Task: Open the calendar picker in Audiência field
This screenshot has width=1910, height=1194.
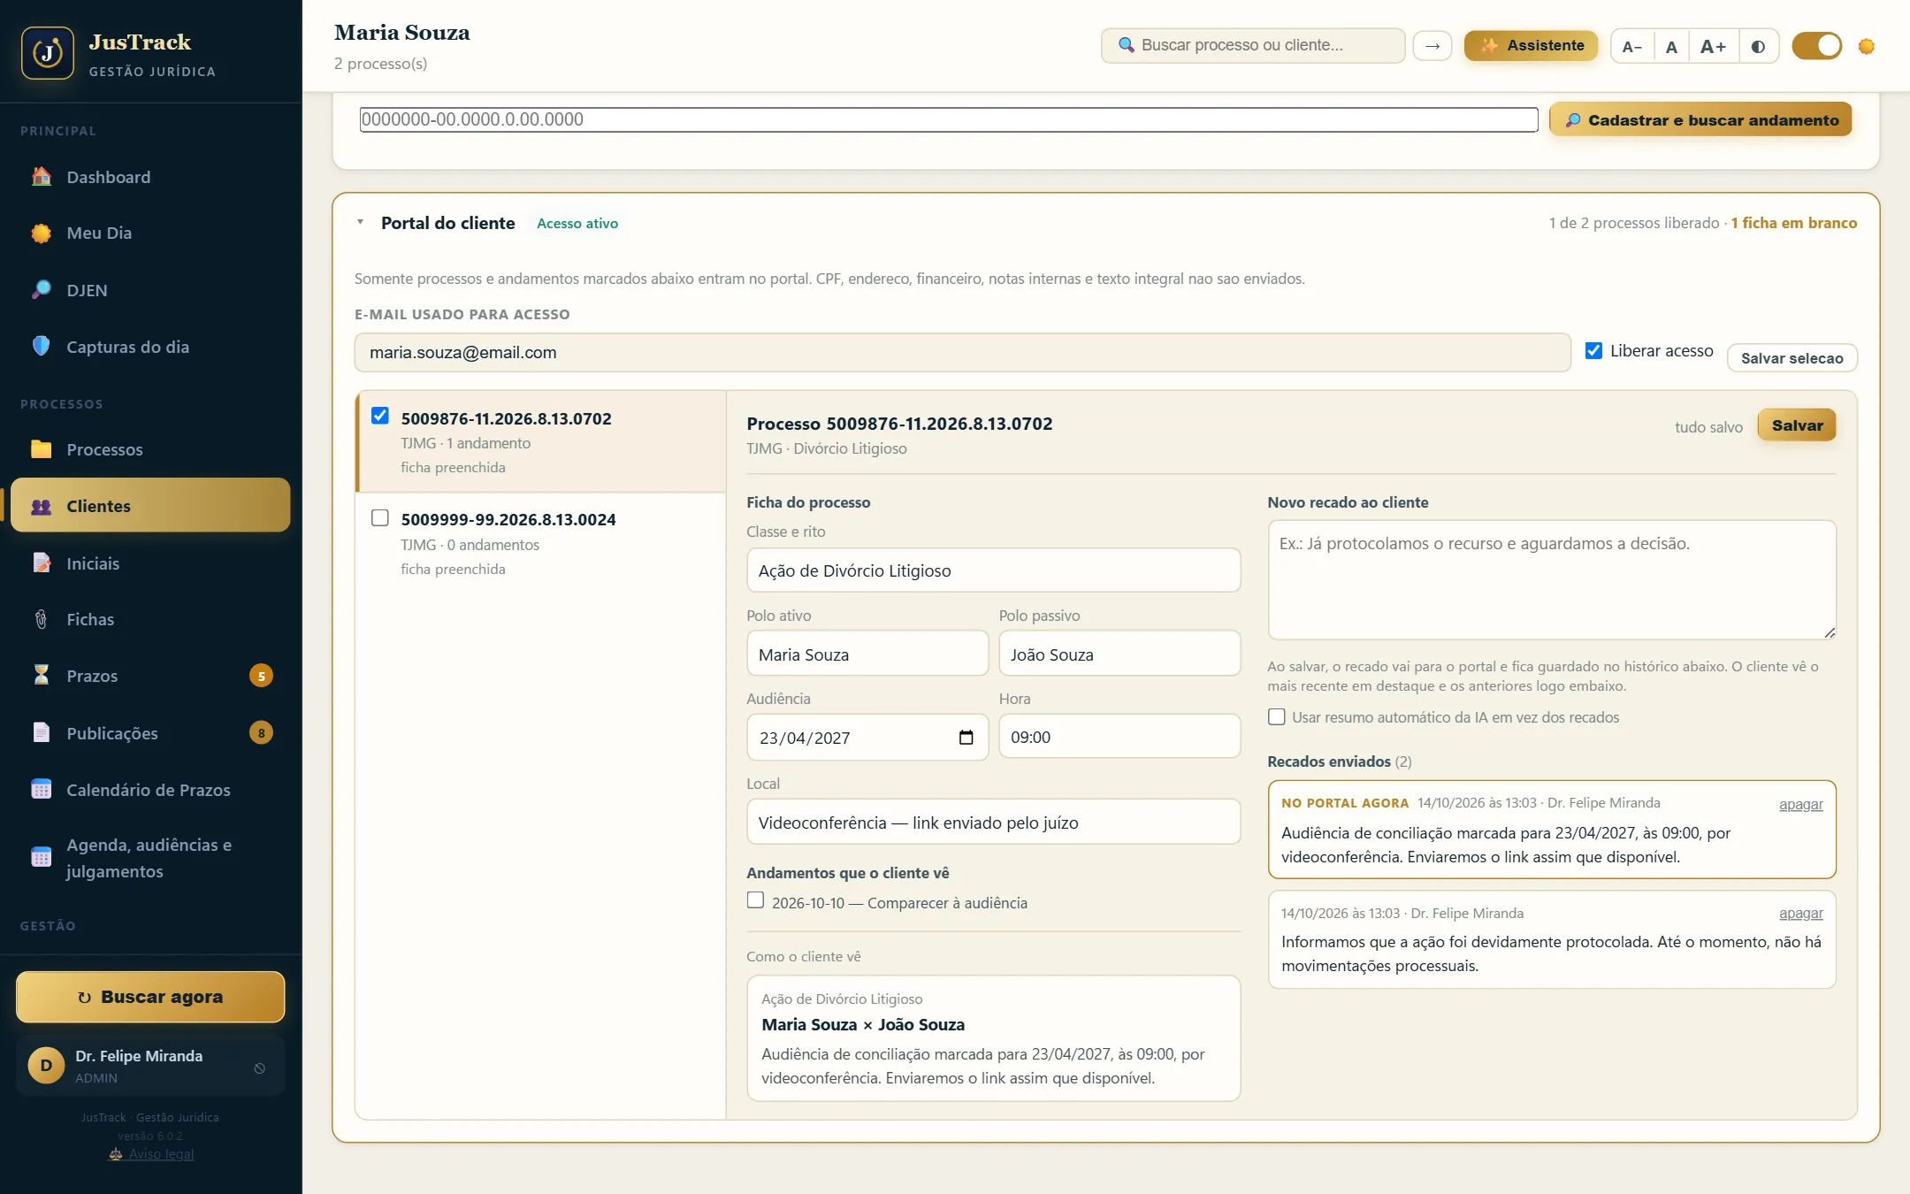Action: click(966, 738)
